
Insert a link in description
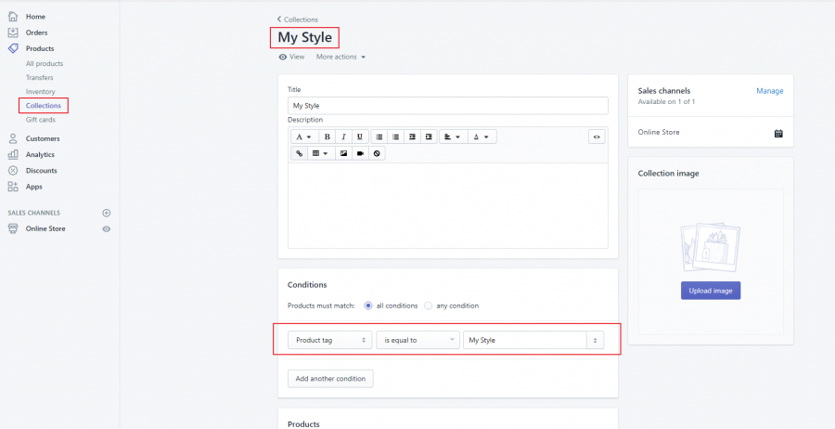(300, 153)
